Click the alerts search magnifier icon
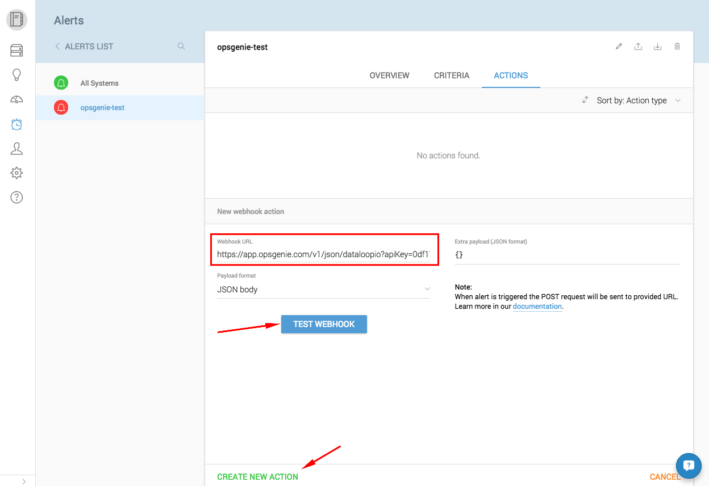 [181, 47]
